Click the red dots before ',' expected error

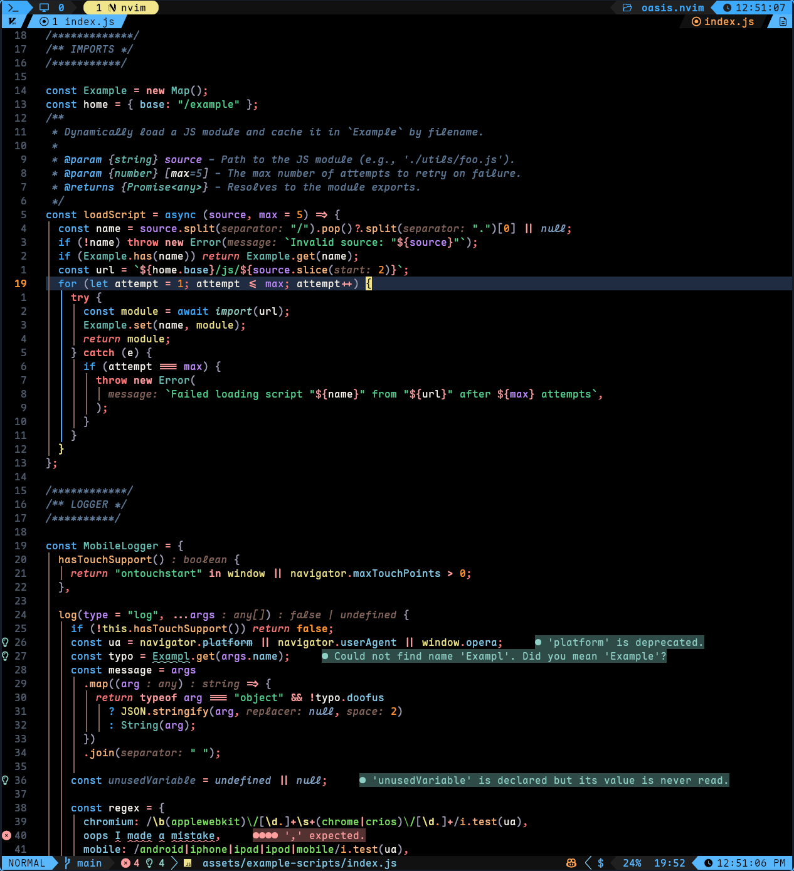point(265,835)
